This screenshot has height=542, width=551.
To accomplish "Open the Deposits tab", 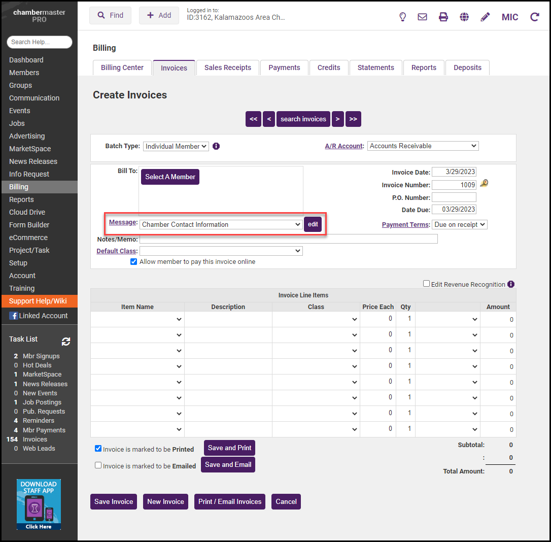I will tap(467, 67).
